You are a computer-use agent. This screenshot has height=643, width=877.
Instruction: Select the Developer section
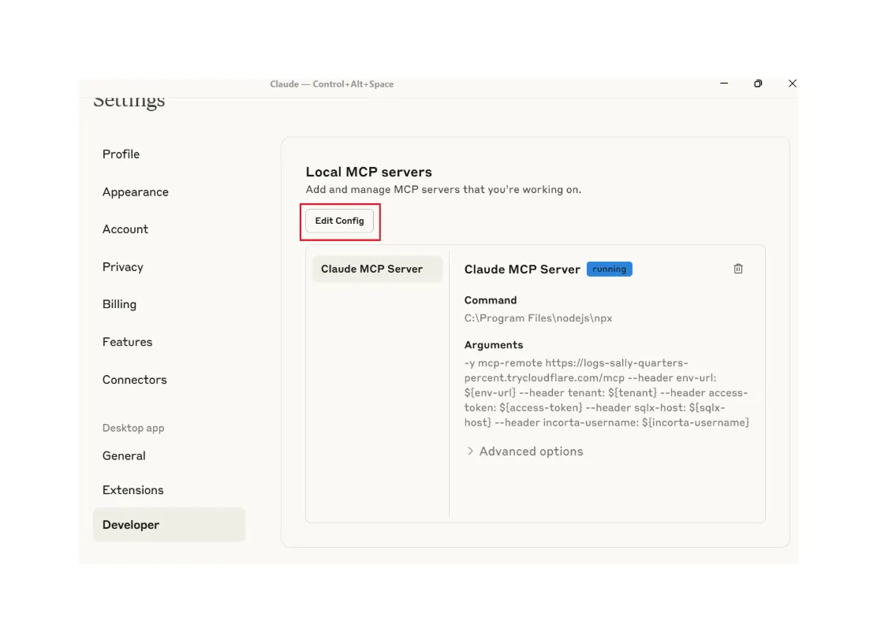point(130,524)
